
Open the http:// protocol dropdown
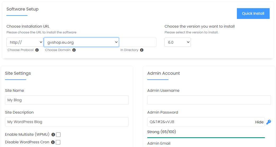tap(25, 42)
